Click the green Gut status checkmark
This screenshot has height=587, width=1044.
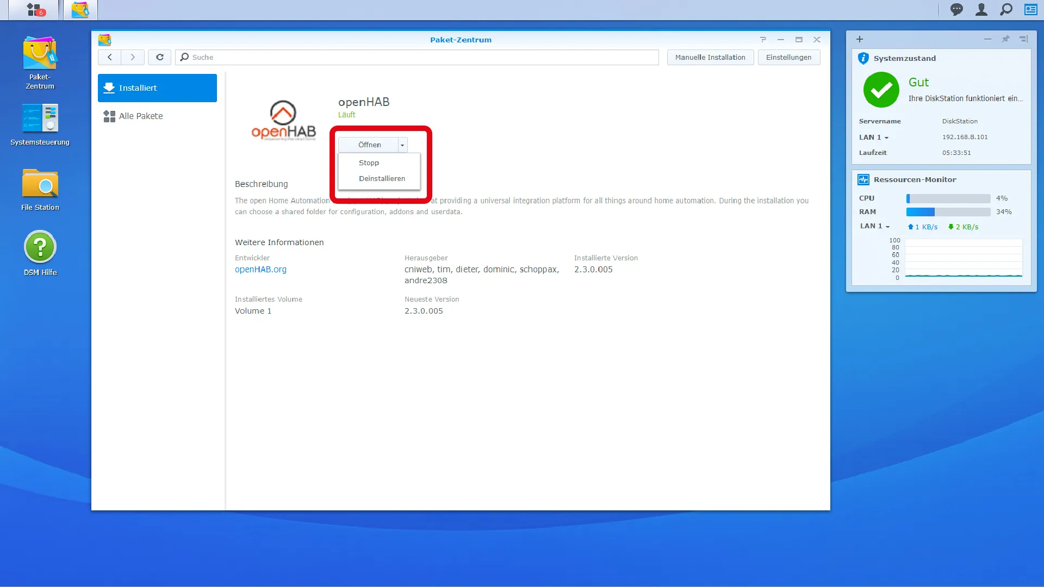pyautogui.click(x=881, y=90)
